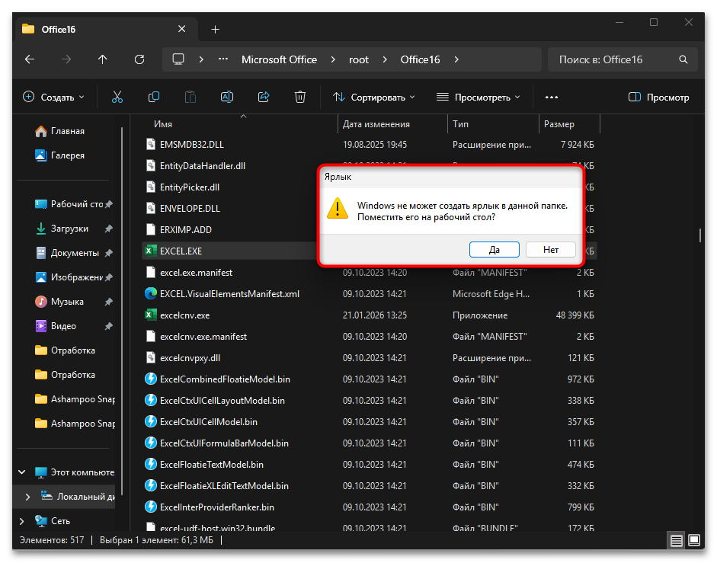Click the This PC monitor icon in address bar
Screen dimensions: 717x563
click(178, 59)
